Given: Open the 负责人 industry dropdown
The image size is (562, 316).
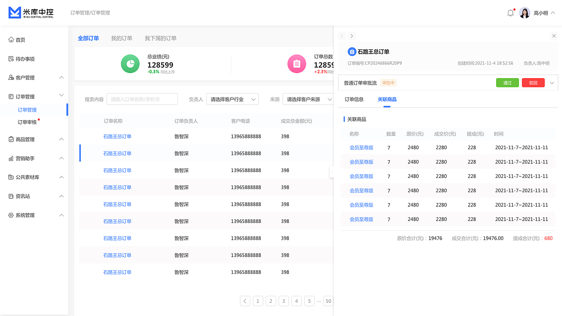Looking at the screenshot, I should 232,99.
